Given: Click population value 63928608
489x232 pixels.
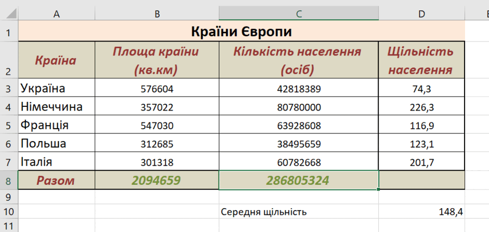Looking at the screenshot, I should [299, 126].
